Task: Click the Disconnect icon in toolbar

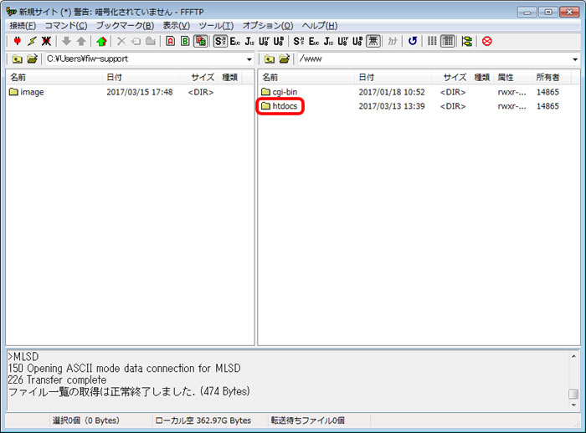Action: click(x=46, y=41)
